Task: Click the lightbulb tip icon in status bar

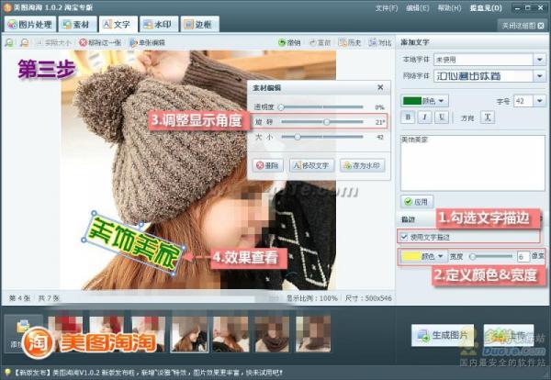Action: pyautogui.click(x=6, y=373)
